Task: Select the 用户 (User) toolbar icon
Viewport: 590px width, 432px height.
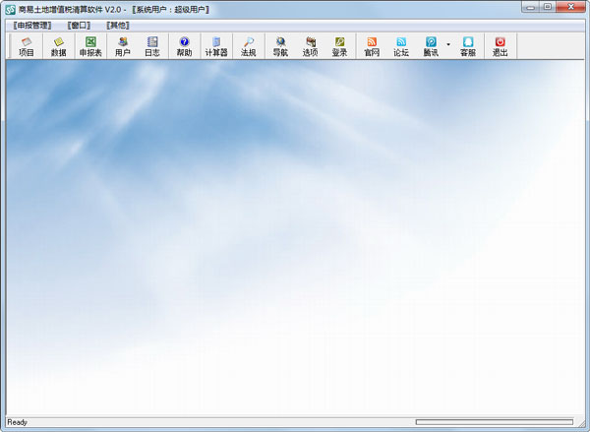Action: [122, 46]
